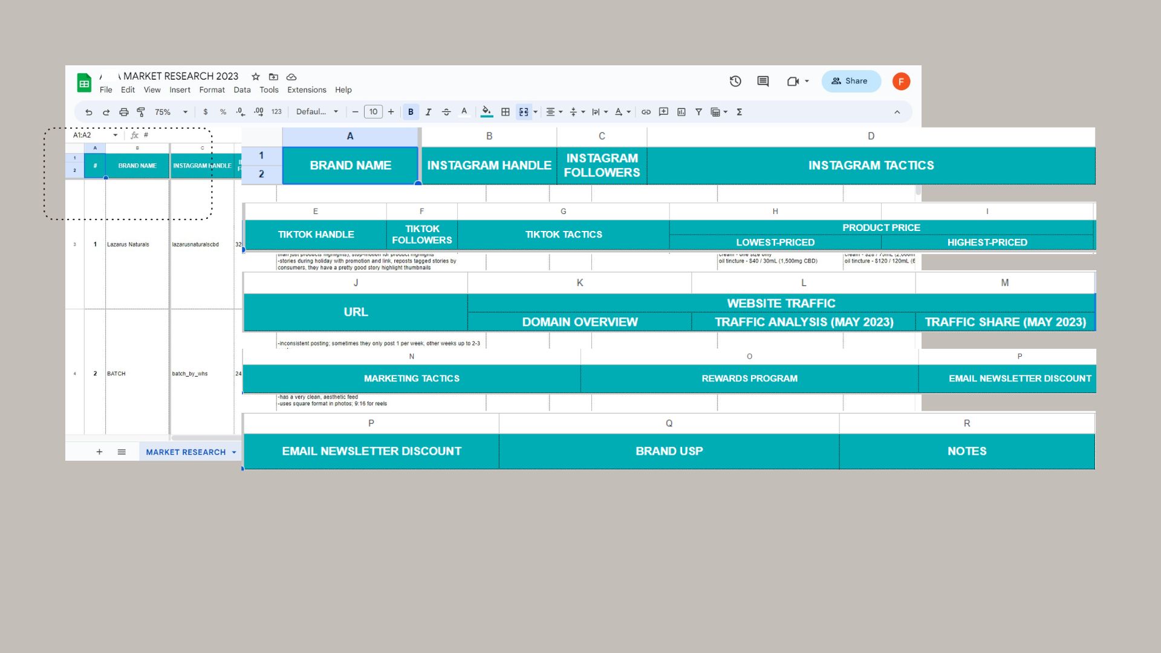
Task: Insert link via toolbar icon
Action: (646, 112)
